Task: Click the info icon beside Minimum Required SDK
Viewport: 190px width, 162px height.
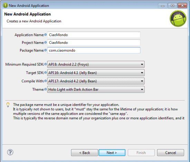Action: point(46,64)
